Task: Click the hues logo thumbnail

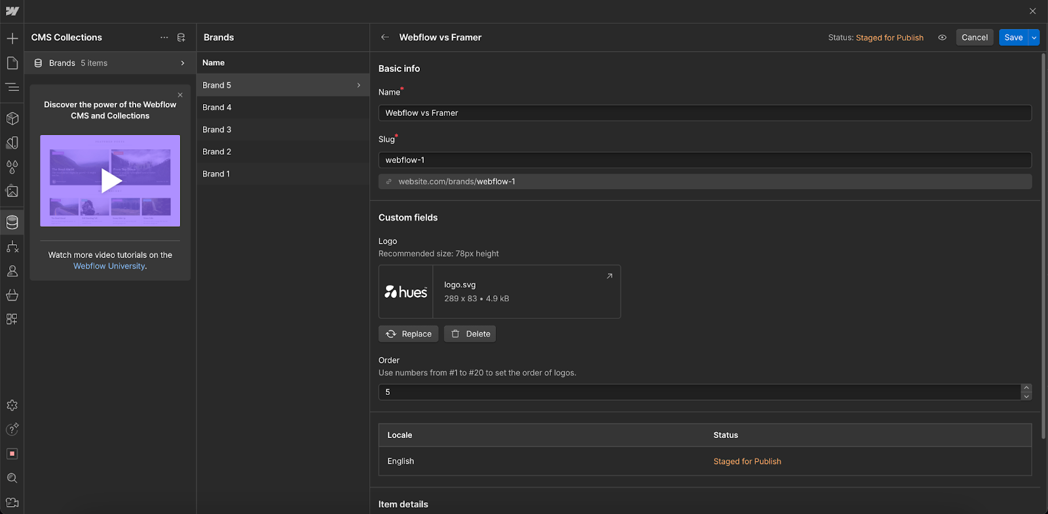Action: click(x=405, y=291)
